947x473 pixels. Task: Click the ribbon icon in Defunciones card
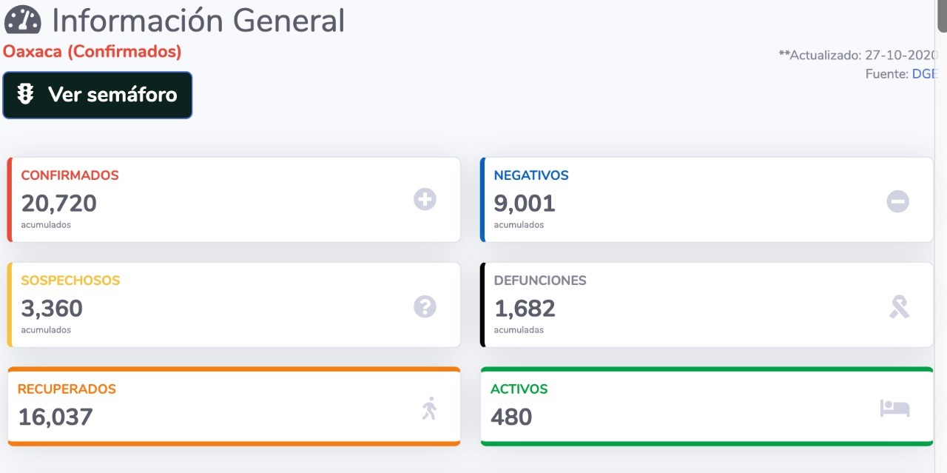tap(899, 306)
